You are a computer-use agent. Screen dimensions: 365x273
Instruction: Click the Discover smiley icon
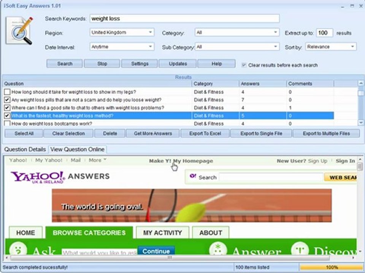click(300, 249)
